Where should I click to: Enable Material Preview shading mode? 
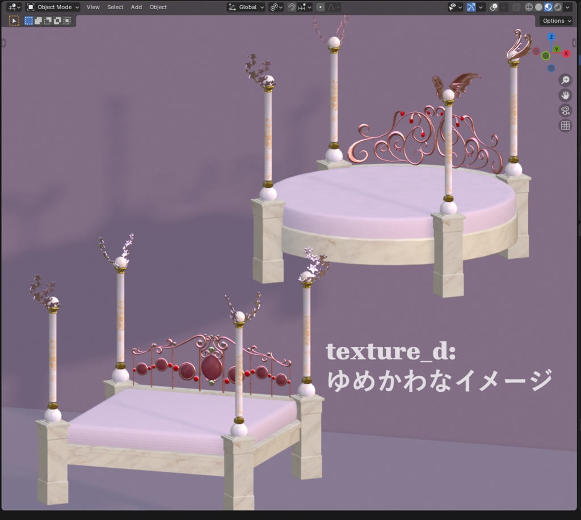click(x=548, y=7)
